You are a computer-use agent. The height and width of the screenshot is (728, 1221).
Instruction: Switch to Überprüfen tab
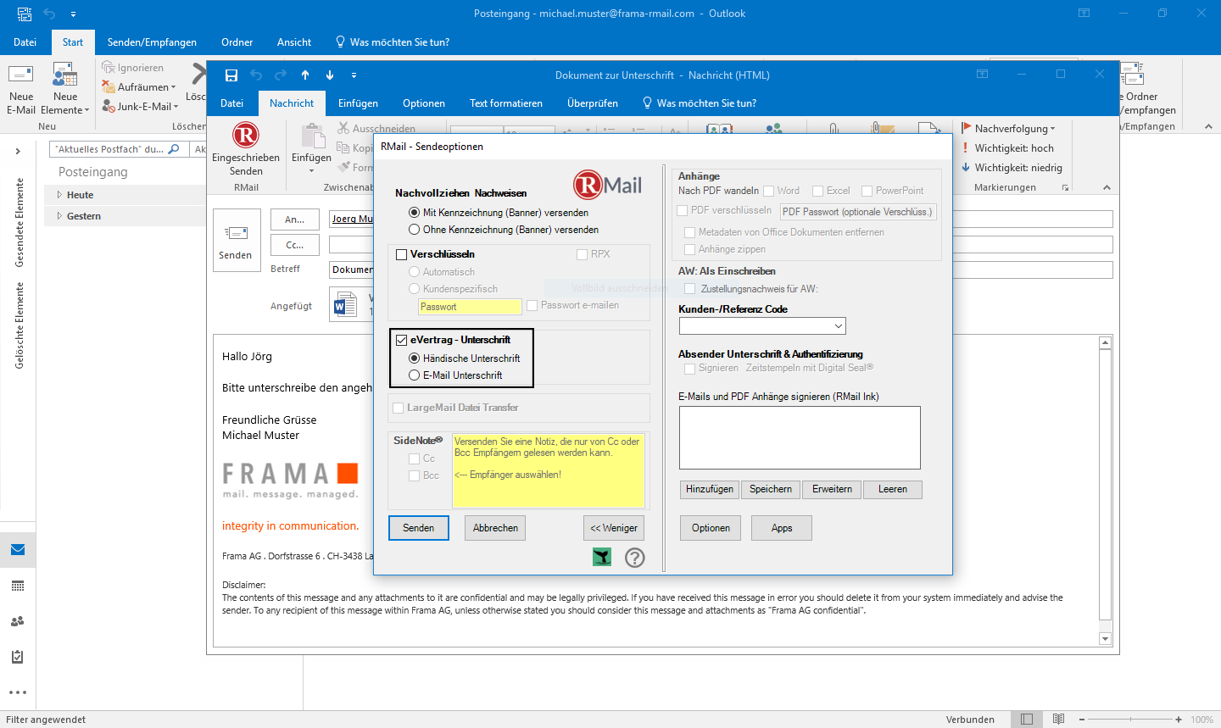pyautogui.click(x=593, y=103)
